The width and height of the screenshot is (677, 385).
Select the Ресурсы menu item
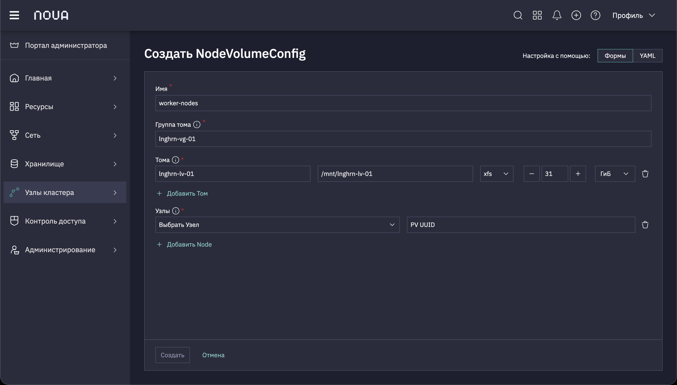tap(65, 107)
